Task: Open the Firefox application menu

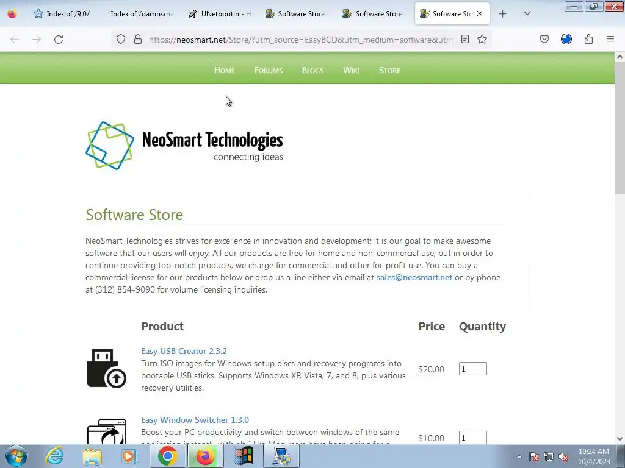Action: [610, 39]
